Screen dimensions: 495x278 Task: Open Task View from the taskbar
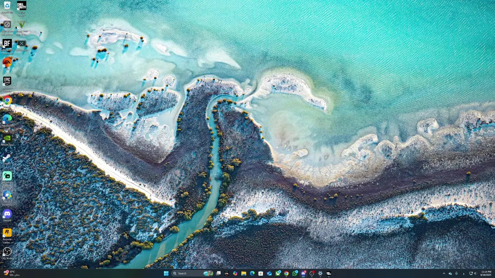[218, 273]
